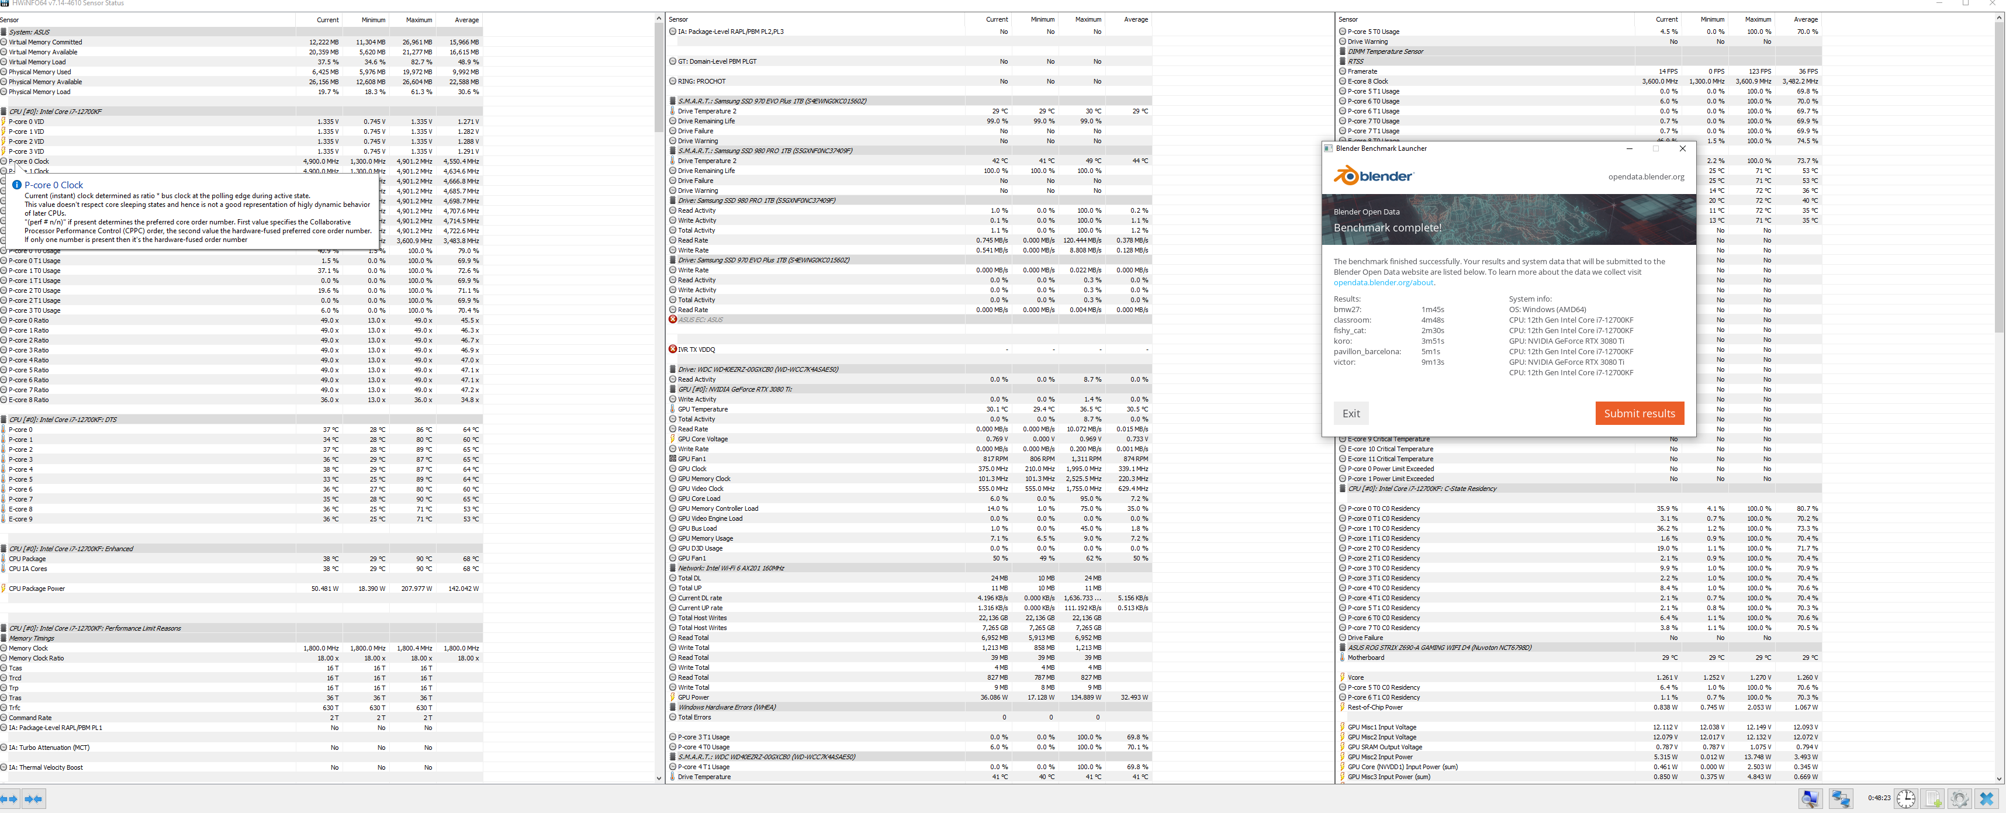Click the blue X close sensors icon
This screenshot has width=2006, height=813.
1987,799
